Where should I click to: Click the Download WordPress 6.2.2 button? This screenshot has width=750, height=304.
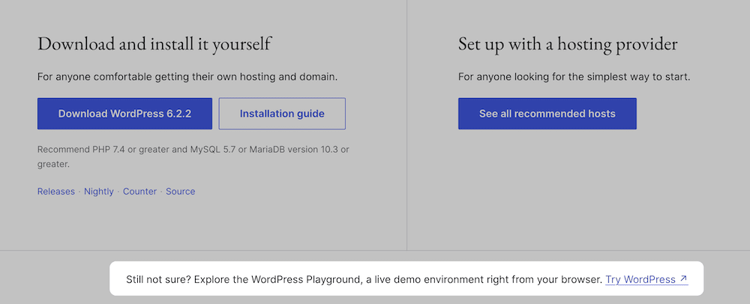pyautogui.click(x=124, y=114)
